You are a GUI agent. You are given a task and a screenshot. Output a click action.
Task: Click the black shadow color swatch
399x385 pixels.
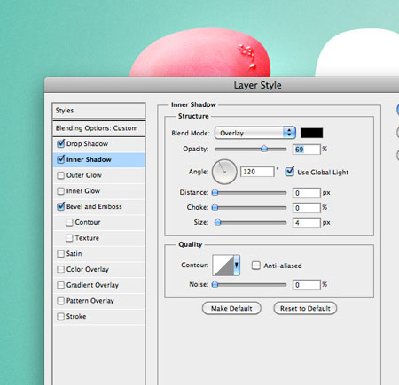311,133
